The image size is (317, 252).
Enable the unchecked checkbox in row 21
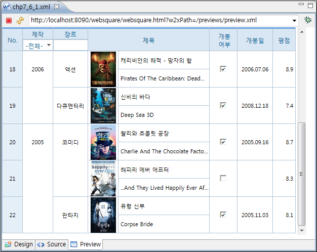223,178
